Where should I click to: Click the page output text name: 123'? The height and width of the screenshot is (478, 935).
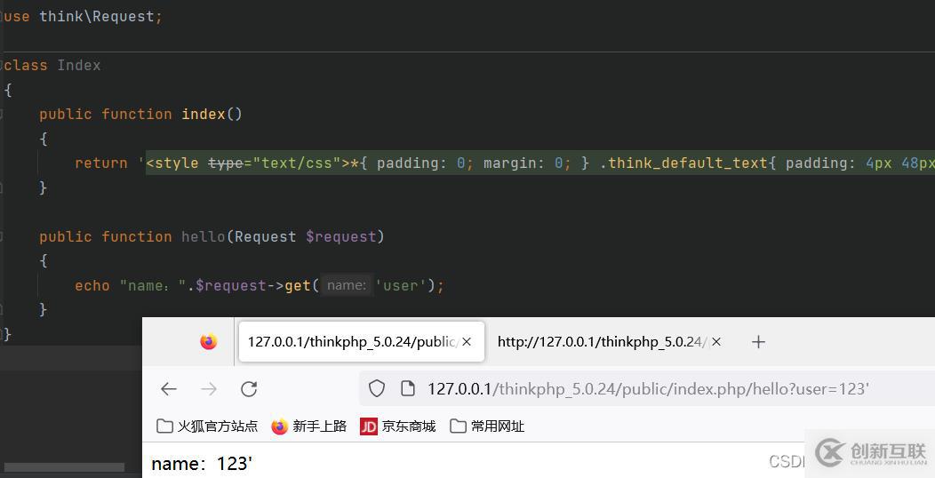(202, 464)
